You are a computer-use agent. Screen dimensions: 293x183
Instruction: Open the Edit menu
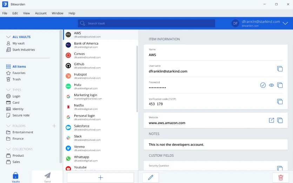(x=15, y=13)
